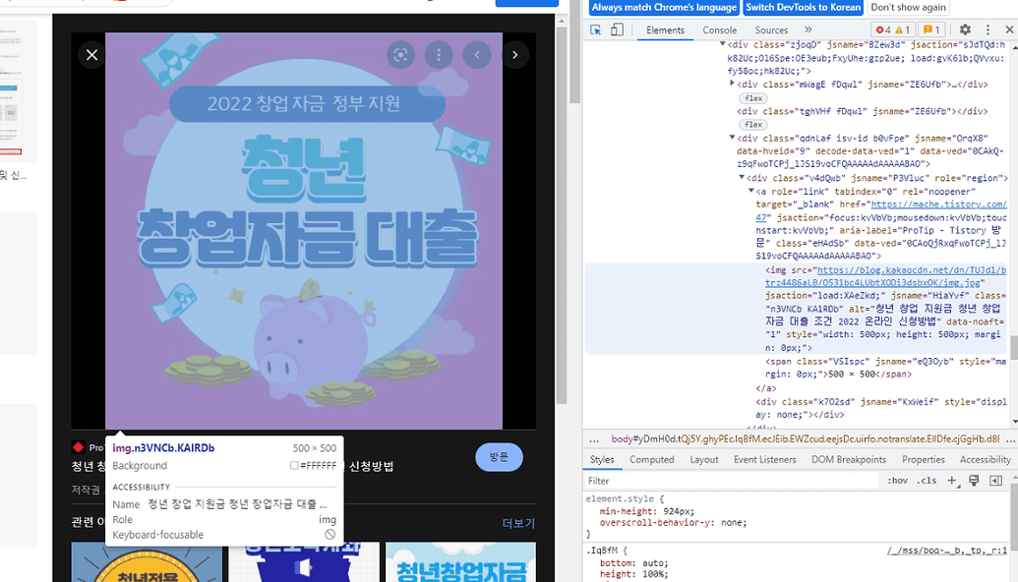Viewport: 1018px width, 582px height.
Task: Click Don't show again button
Action: pos(908,7)
